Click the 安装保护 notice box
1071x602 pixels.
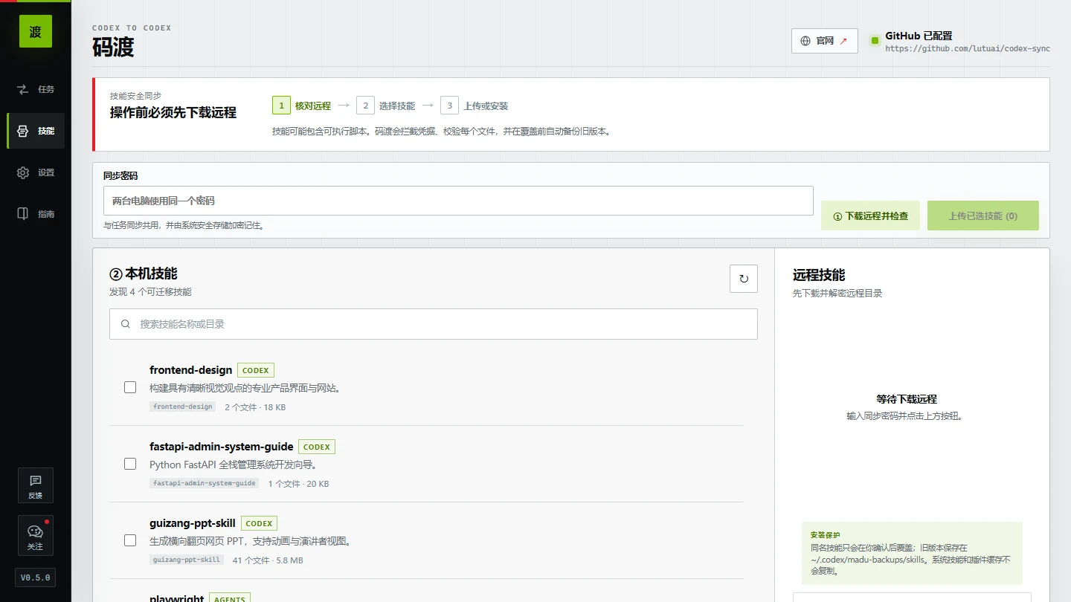tap(912, 553)
